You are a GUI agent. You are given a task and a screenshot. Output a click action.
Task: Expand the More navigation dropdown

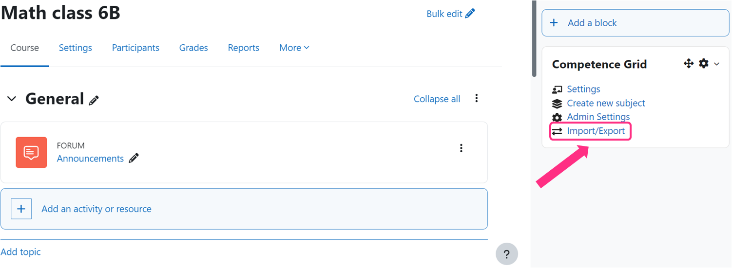click(294, 48)
